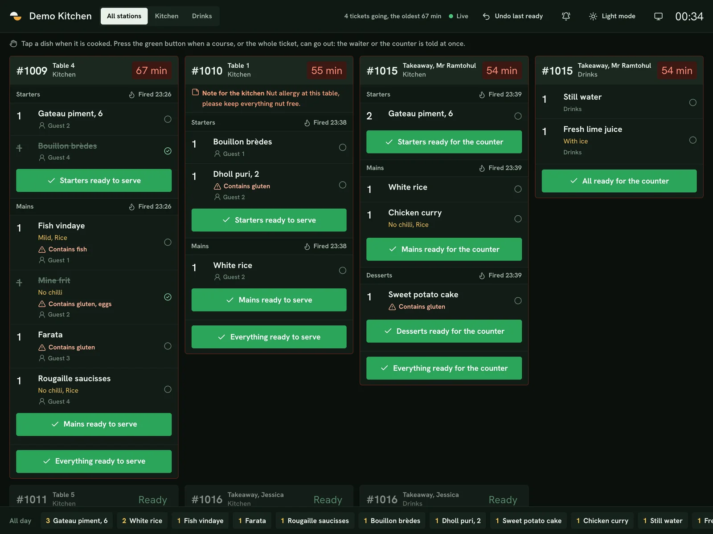Mark Fresh lime juice as done
Image resolution: width=713 pixels, height=534 pixels.
point(693,140)
